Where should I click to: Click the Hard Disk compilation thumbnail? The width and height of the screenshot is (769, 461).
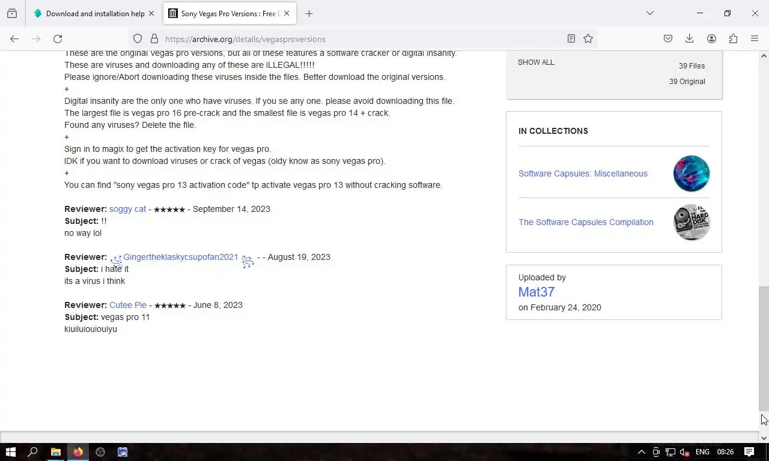click(691, 222)
